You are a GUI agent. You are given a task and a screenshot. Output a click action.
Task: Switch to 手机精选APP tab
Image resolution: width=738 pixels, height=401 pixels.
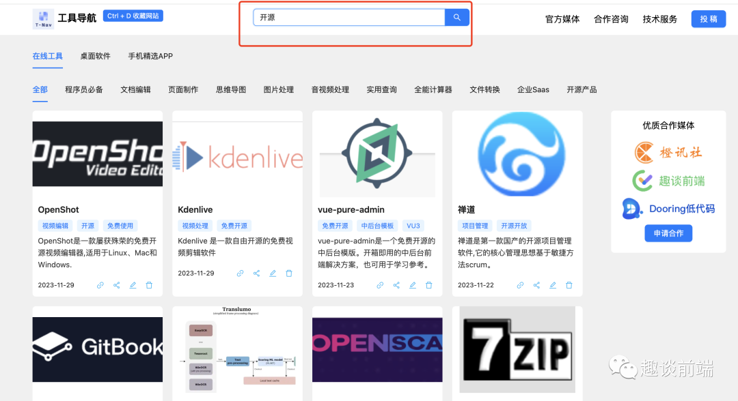coord(150,56)
